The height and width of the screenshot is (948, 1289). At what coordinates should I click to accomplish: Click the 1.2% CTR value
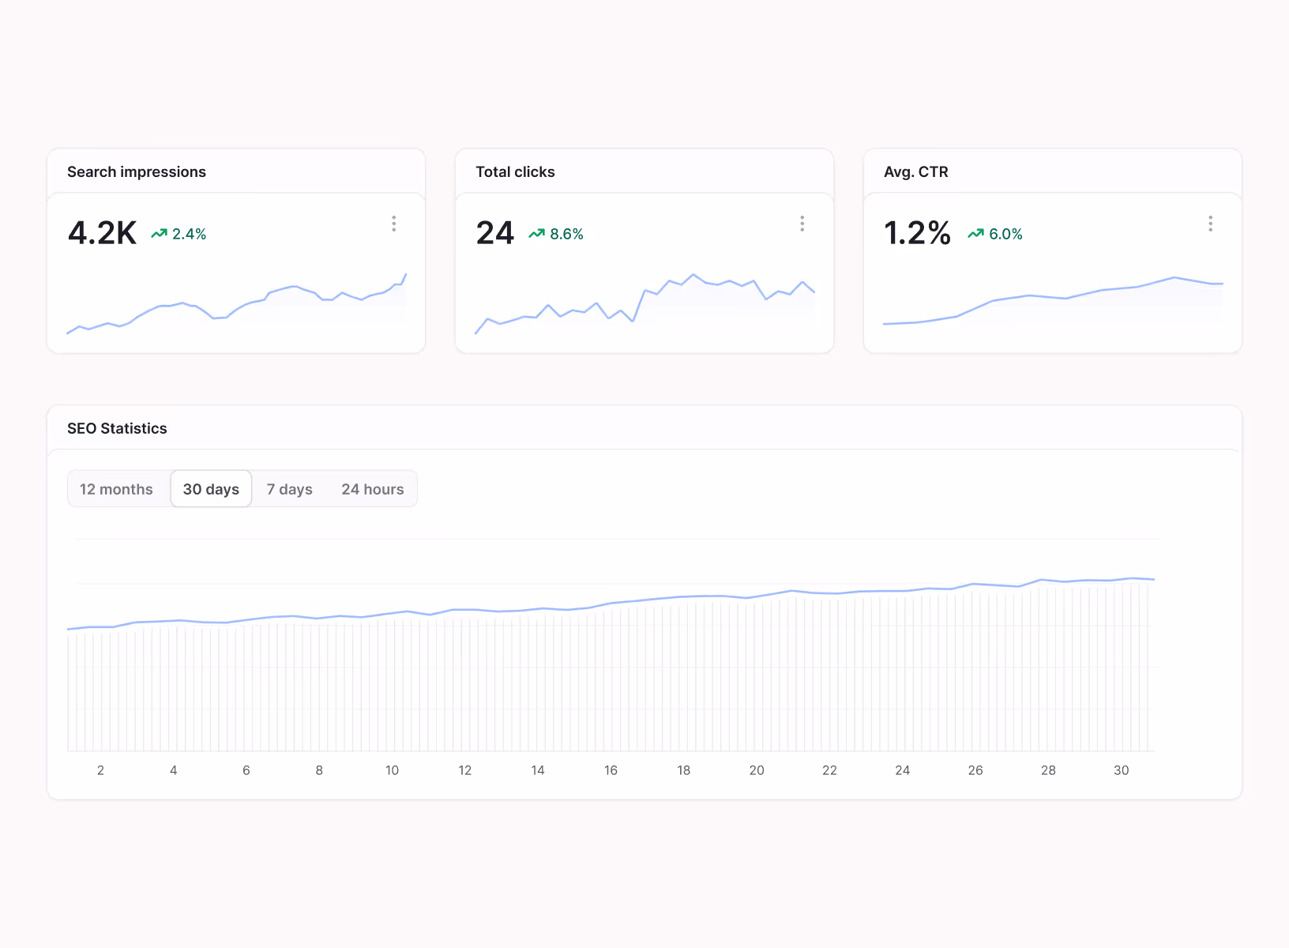click(917, 233)
